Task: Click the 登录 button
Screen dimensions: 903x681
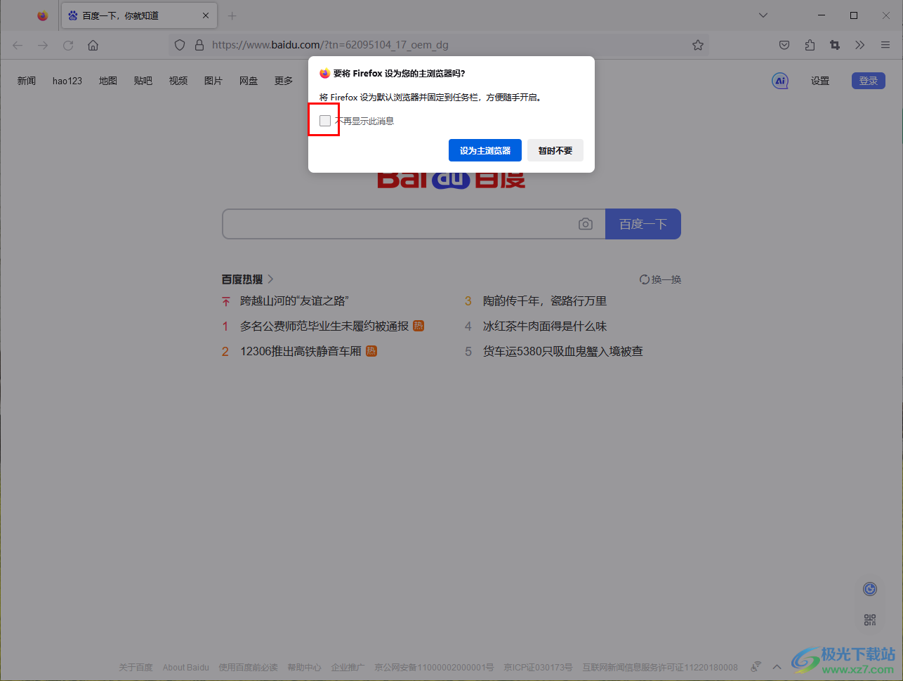Action: click(869, 81)
